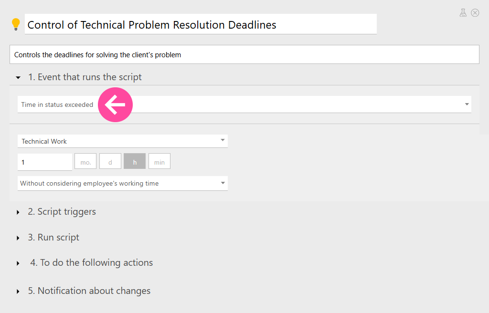Click the circled X icon at top right

pos(475,13)
